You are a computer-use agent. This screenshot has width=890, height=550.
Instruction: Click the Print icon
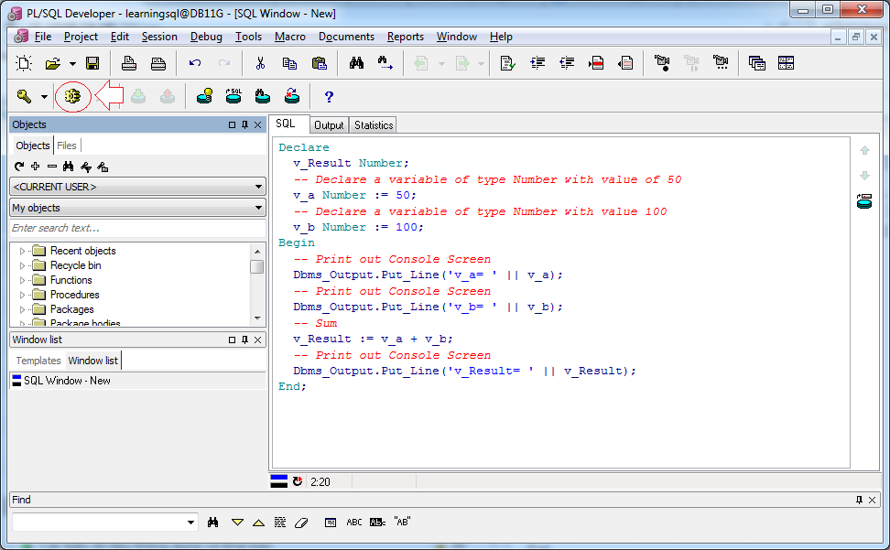(129, 63)
